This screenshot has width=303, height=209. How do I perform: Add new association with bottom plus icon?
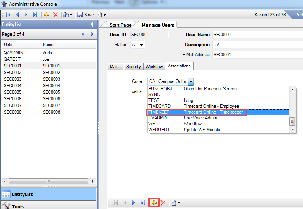tap(154, 203)
